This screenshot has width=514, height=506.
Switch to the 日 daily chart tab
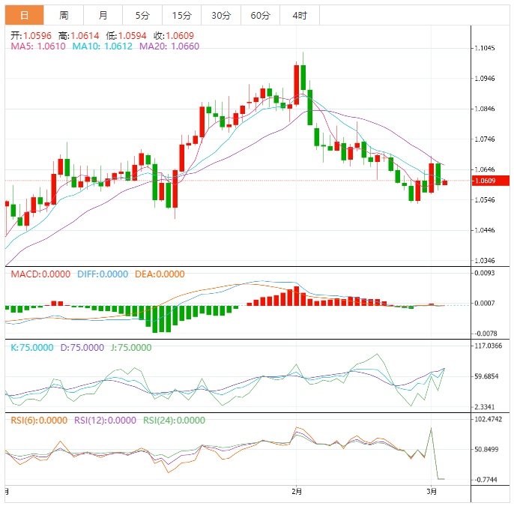pyautogui.click(x=25, y=15)
